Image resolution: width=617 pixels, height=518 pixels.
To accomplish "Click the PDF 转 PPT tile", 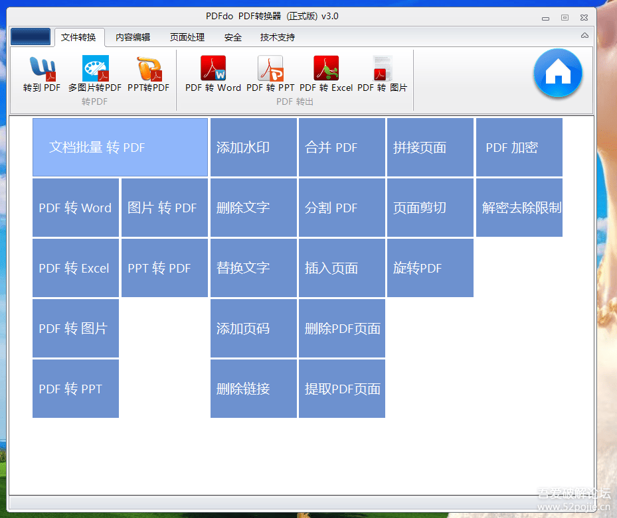I will 76,389.
